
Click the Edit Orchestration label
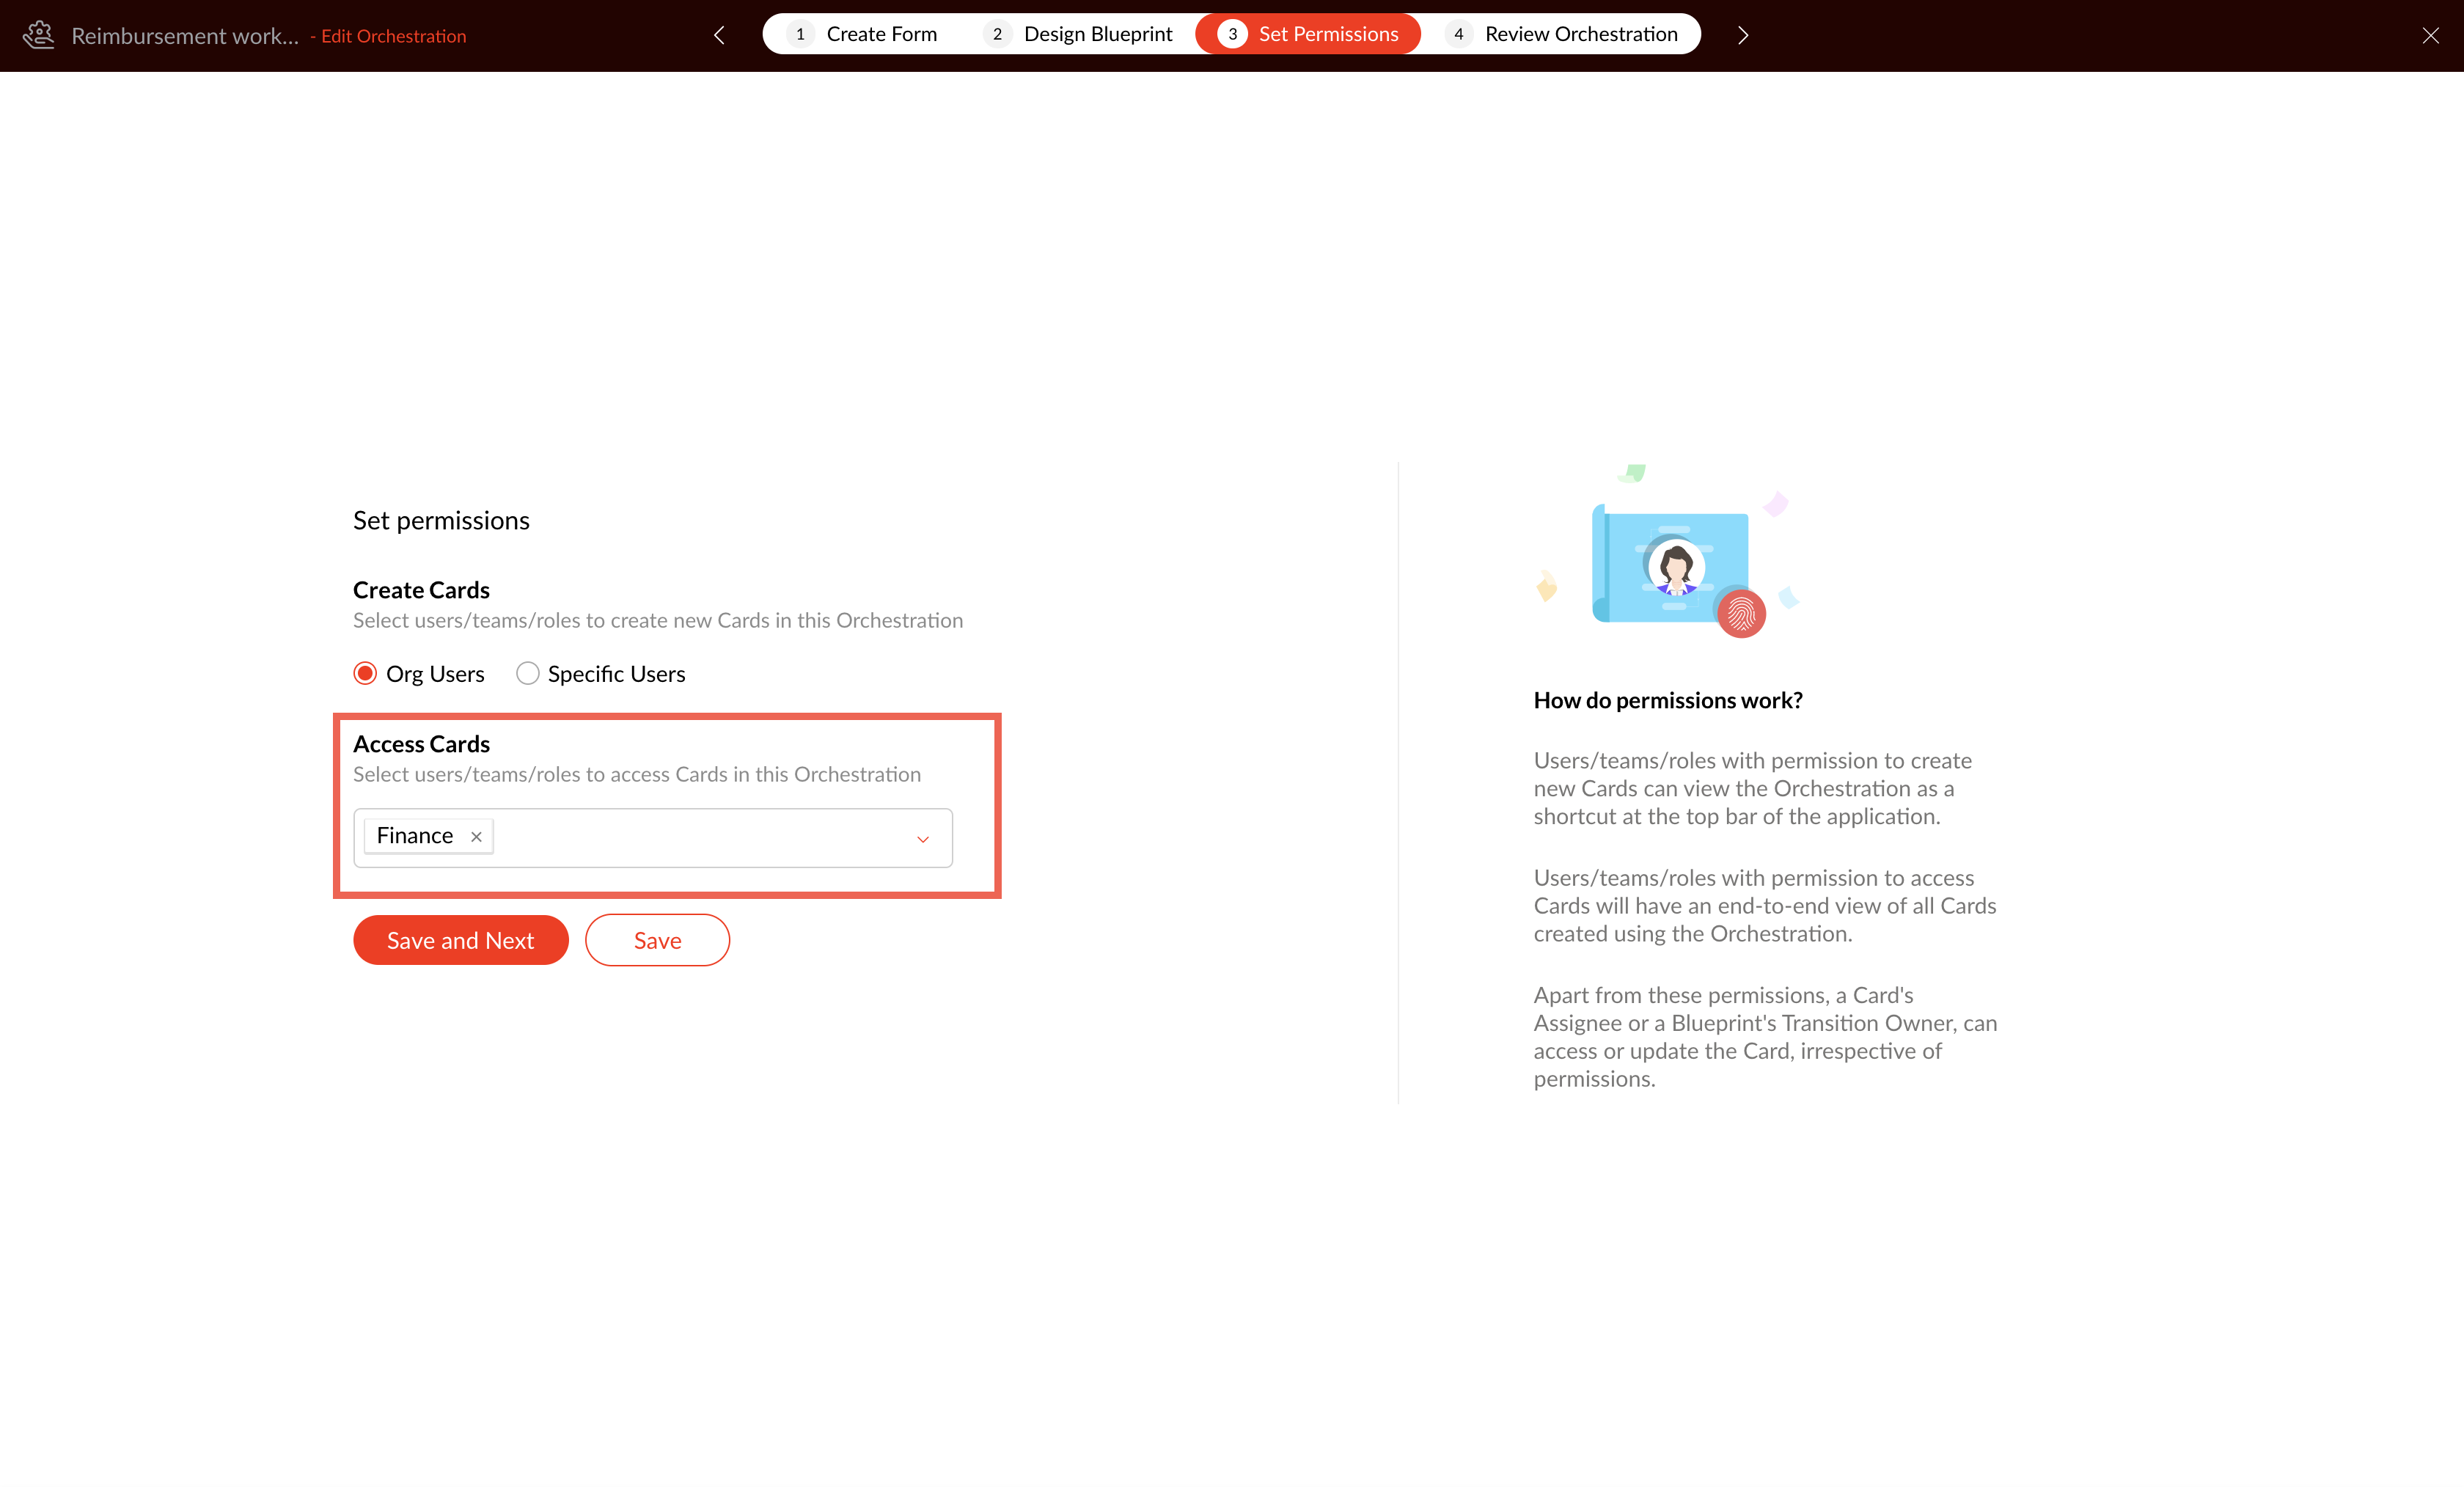(393, 36)
